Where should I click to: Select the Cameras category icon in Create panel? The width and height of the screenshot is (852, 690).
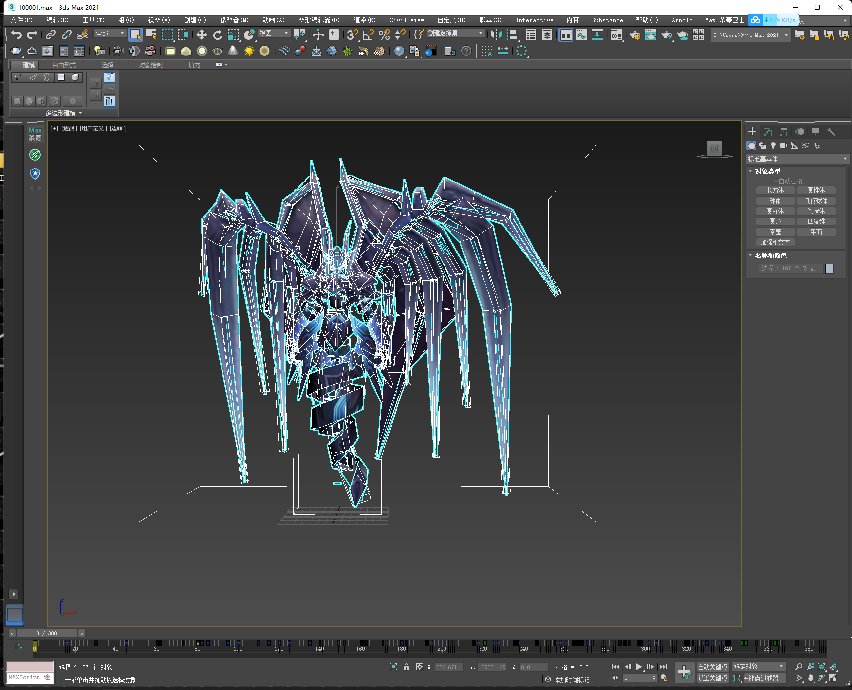[x=784, y=145]
